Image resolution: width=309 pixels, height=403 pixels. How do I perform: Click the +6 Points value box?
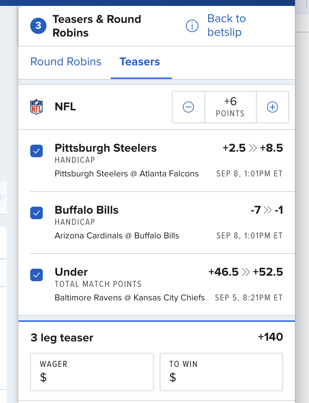pyautogui.click(x=230, y=107)
